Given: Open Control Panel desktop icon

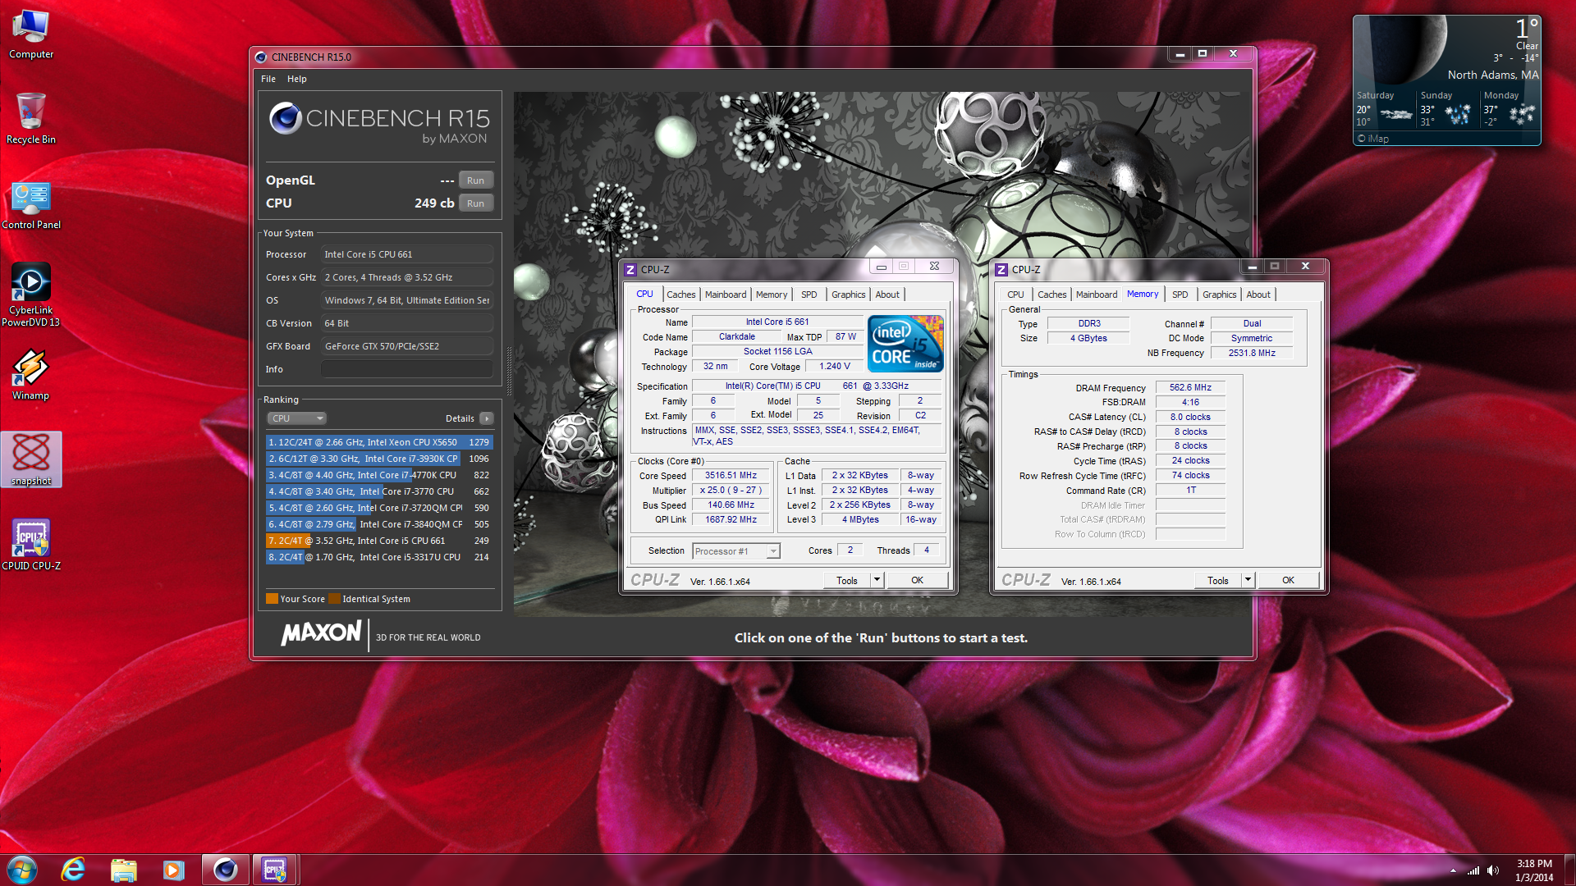Looking at the screenshot, I should point(31,205).
